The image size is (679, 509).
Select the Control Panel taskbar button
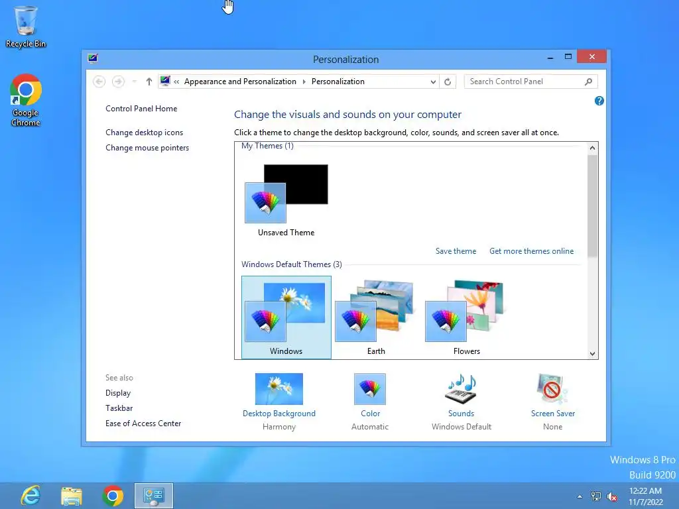pos(154,496)
